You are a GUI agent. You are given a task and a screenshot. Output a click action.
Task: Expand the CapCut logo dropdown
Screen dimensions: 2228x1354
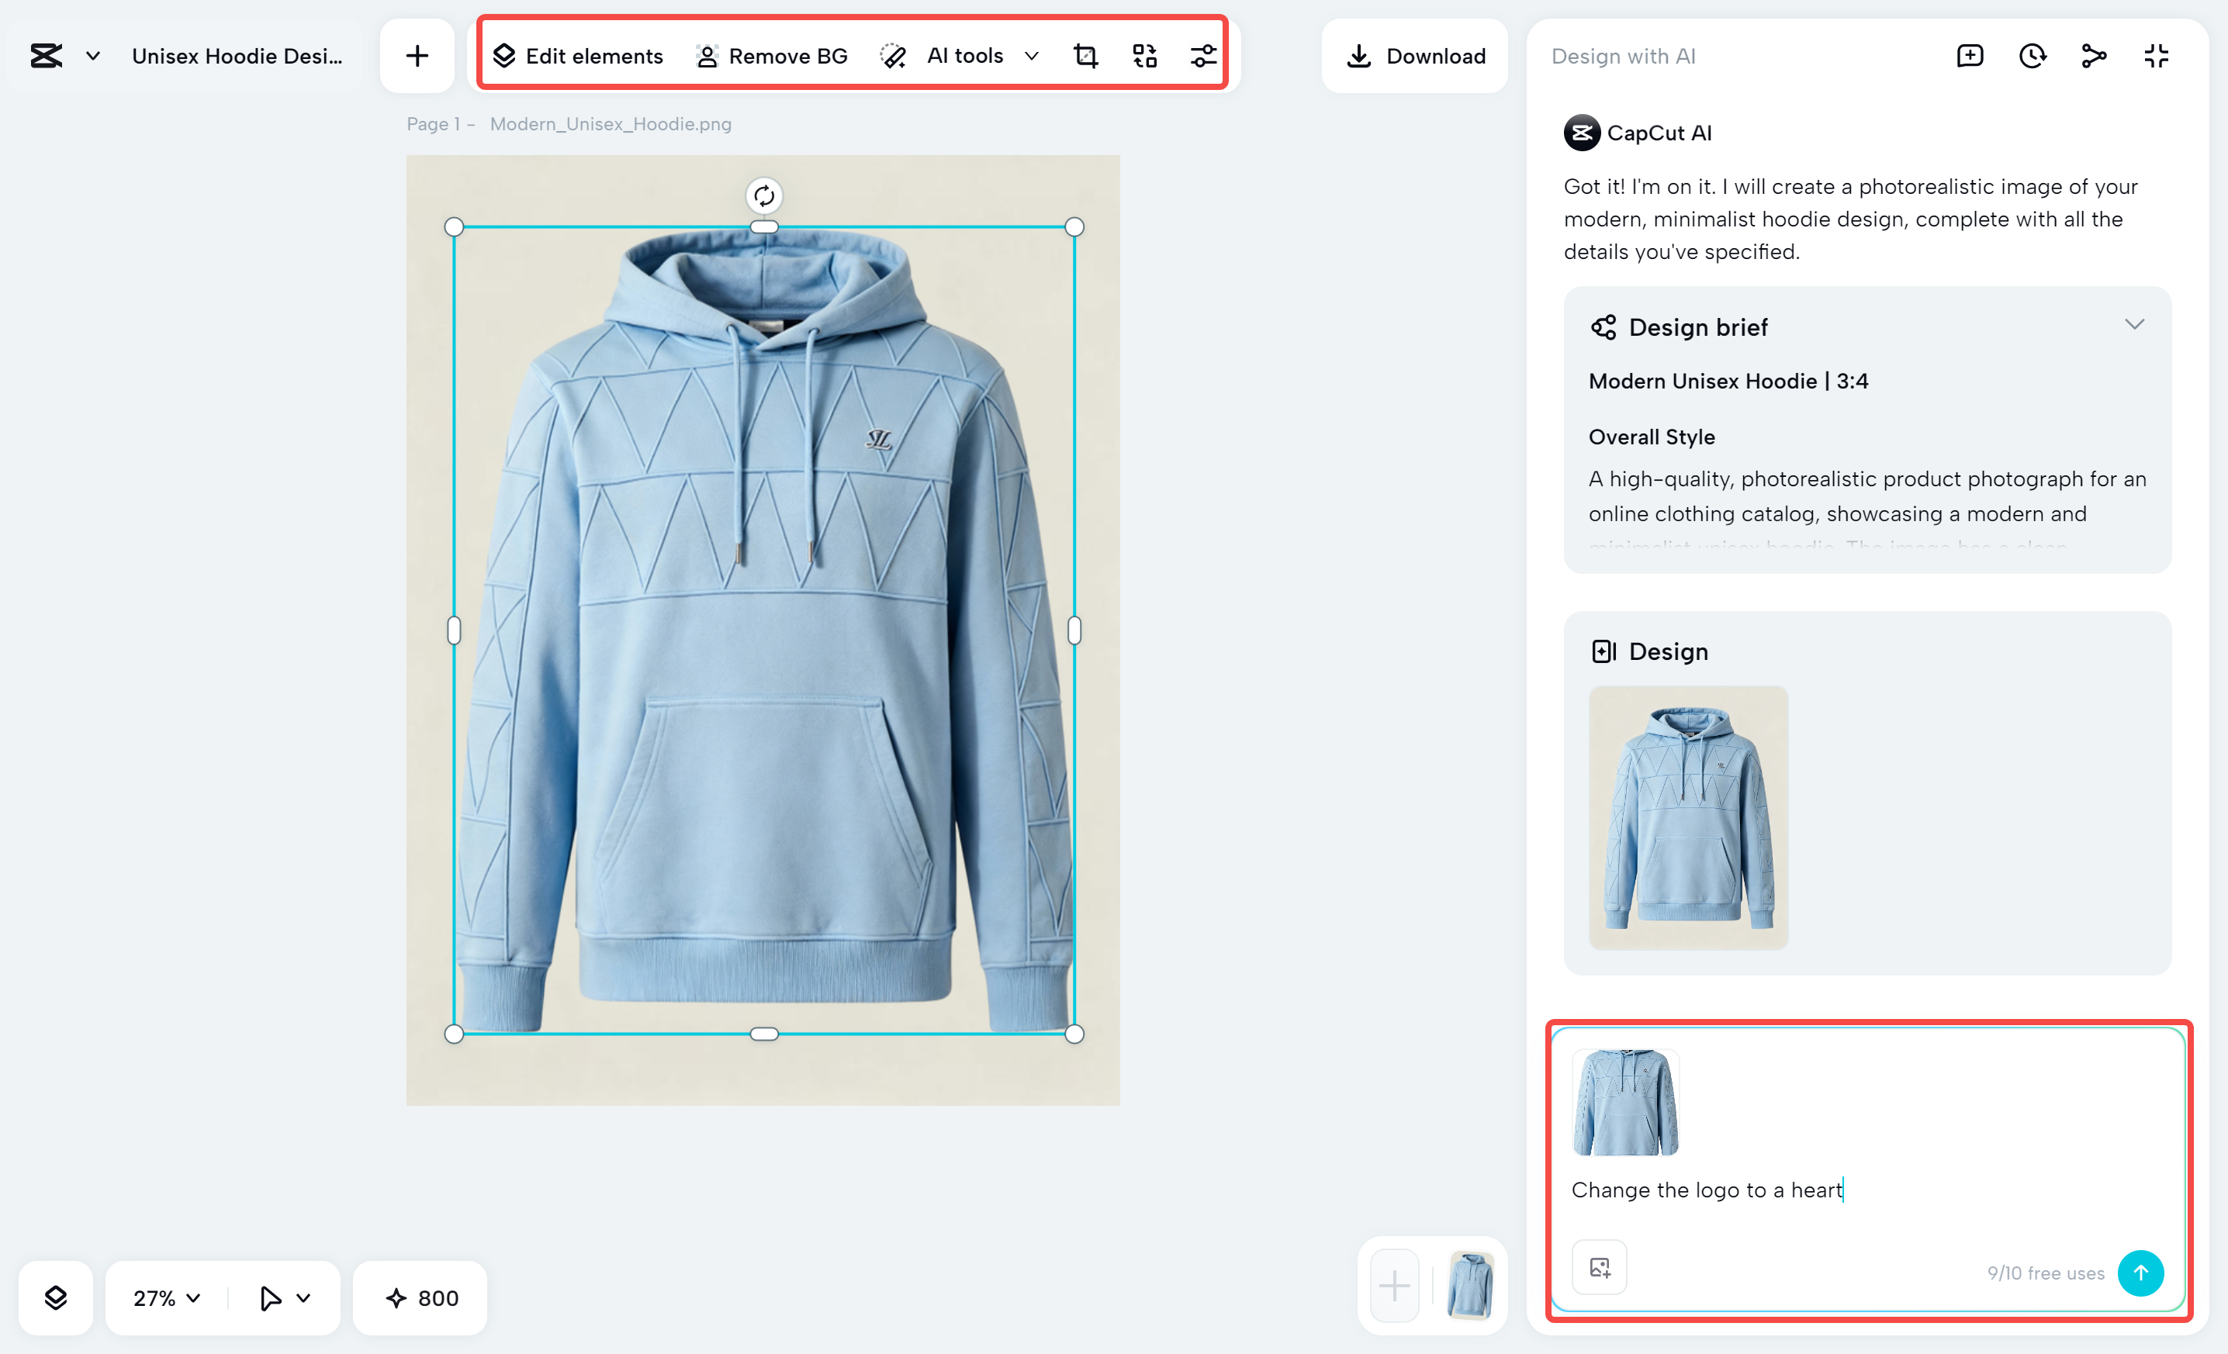(x=92, y=55)
